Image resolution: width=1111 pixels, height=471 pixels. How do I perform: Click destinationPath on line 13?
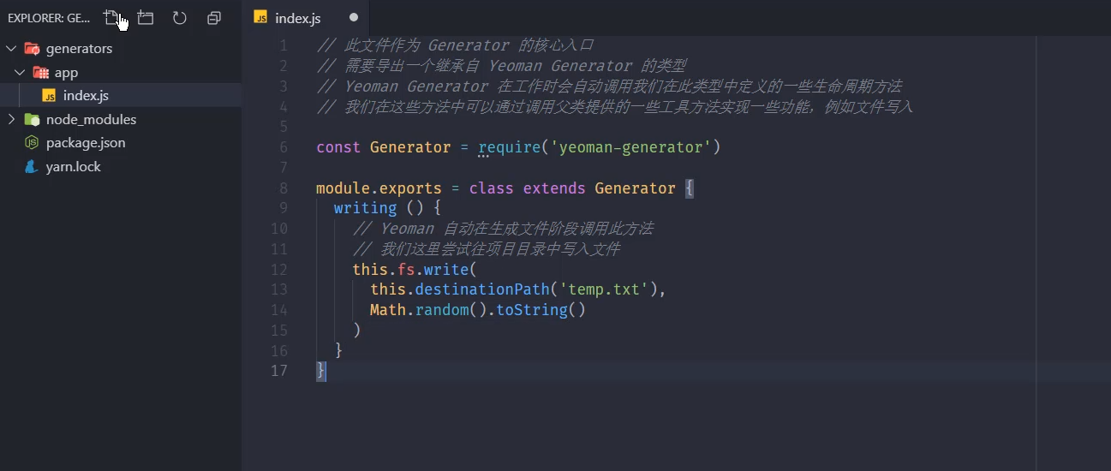482,289
